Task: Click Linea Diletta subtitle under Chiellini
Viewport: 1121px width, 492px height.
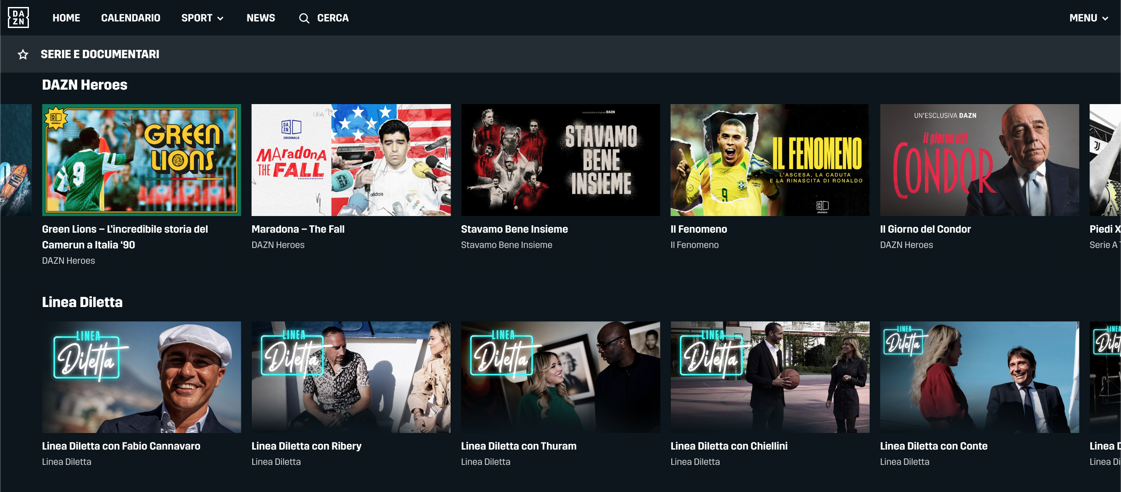Action: tap(695, 462)
